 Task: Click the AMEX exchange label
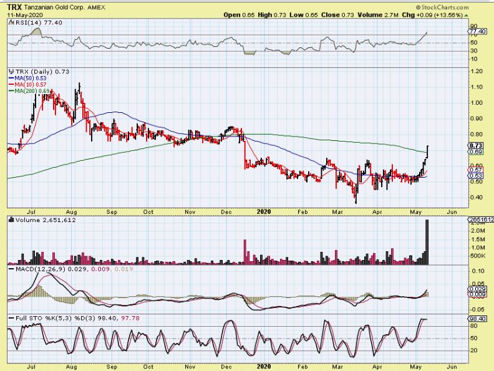(x=97, y=7)
